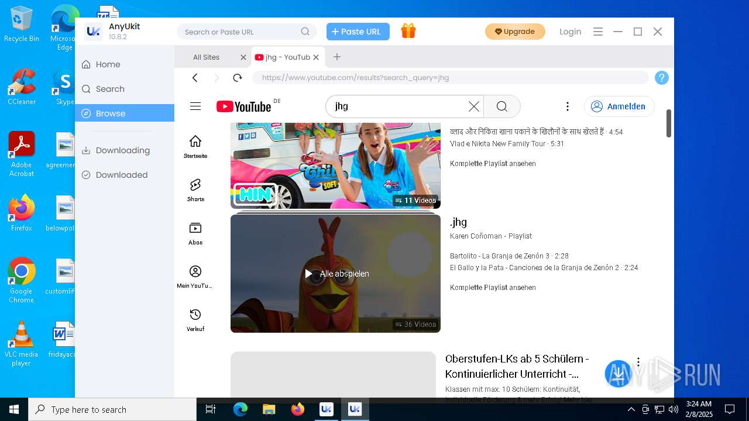The width and height of the screenshot is (749, 421).
Task: Click the floating blue download button
Action: [619, 374]
